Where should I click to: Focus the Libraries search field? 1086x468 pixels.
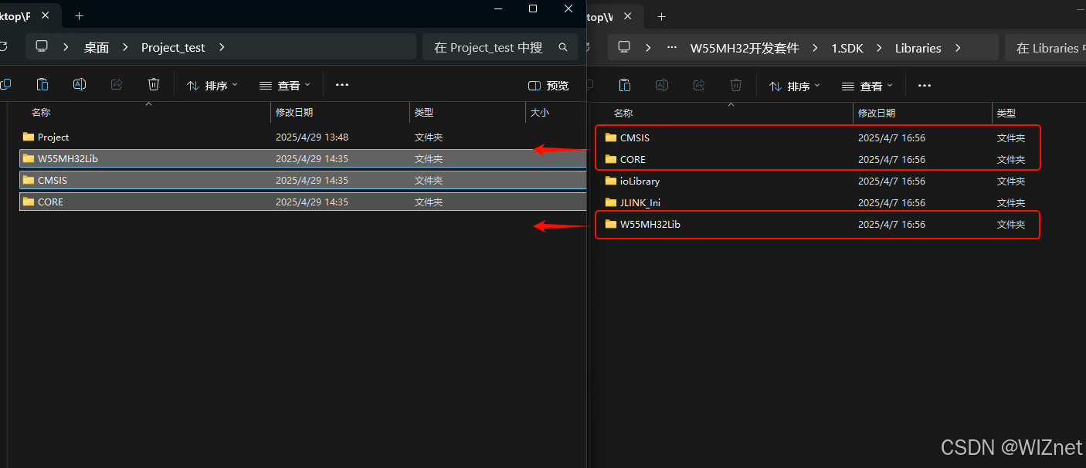point(1046,48)
